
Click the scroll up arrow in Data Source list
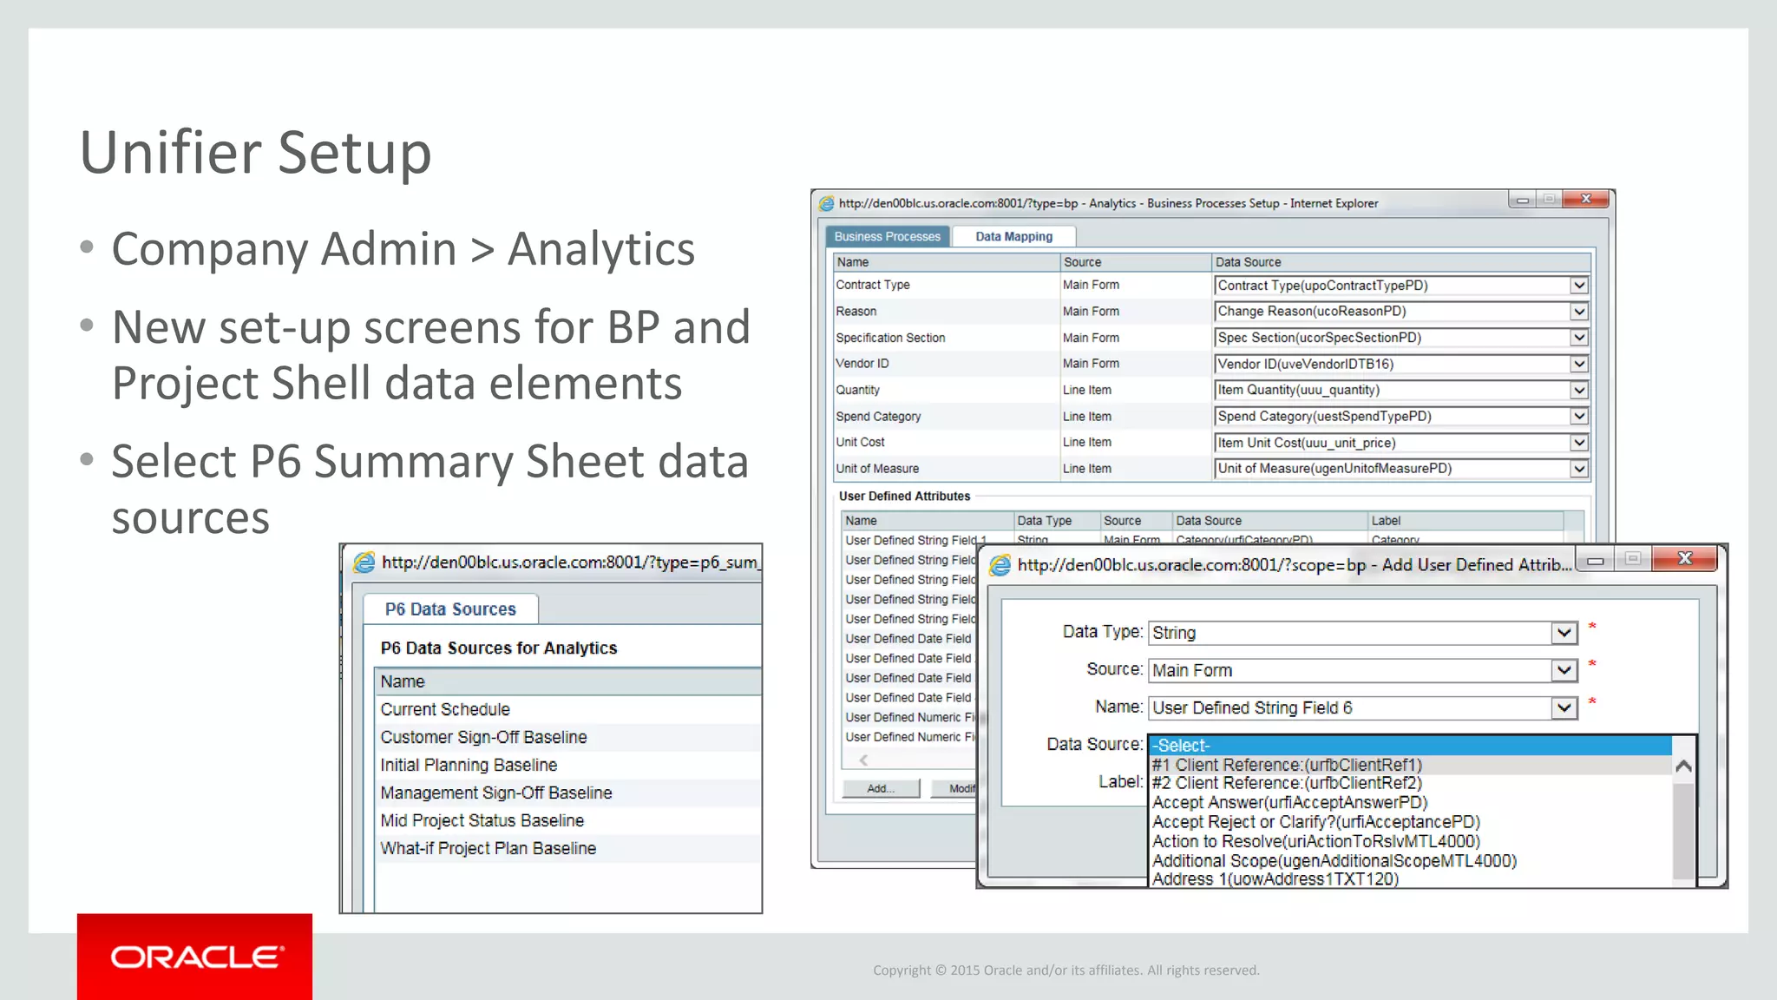point(1683,766)
